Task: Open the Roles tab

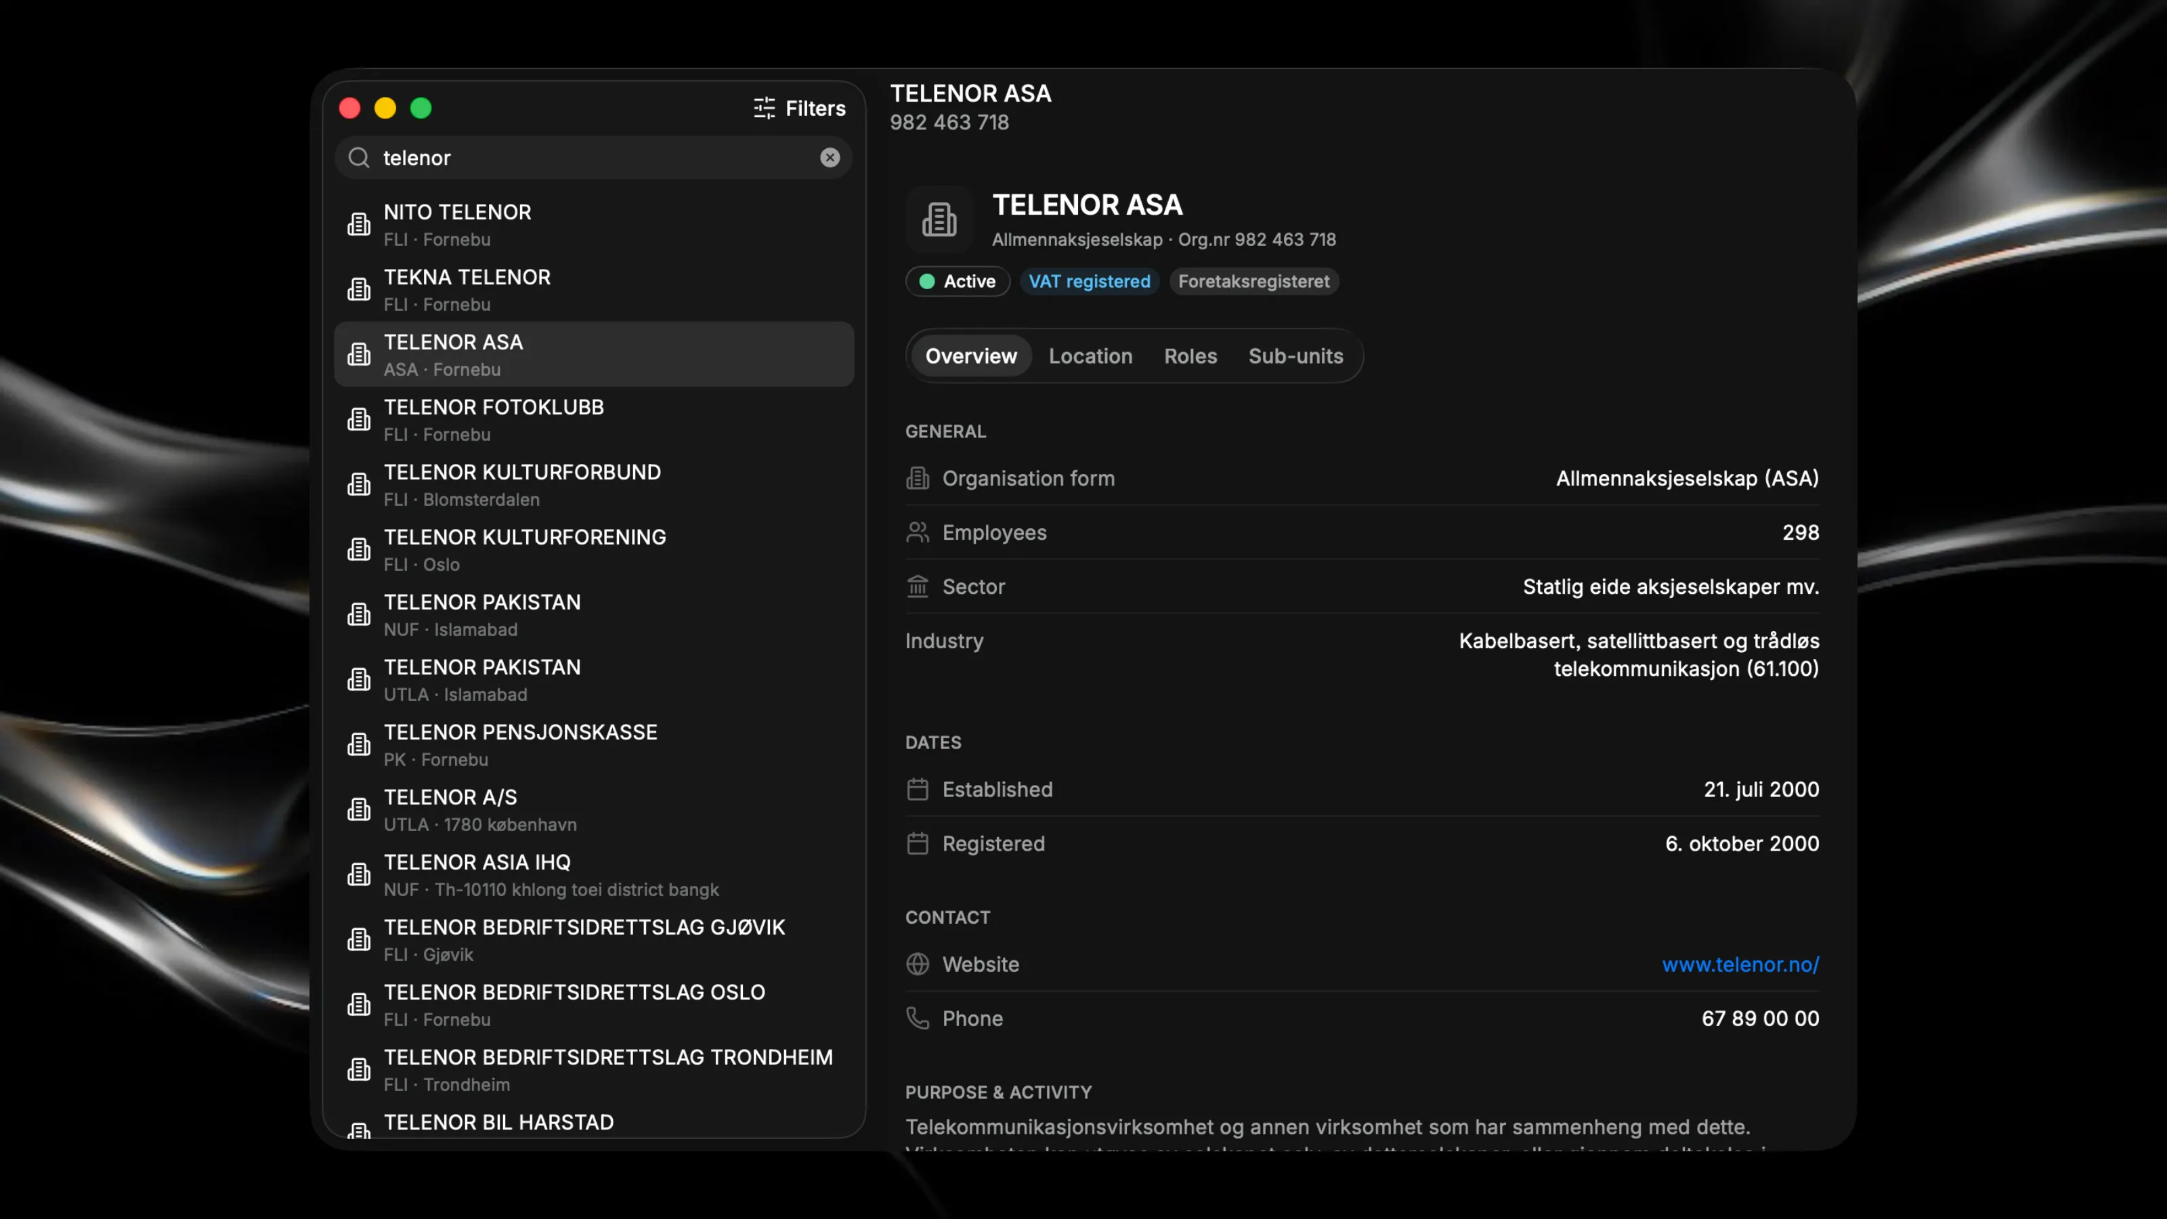Action: pyautogui.click(x=1190, y=356)
